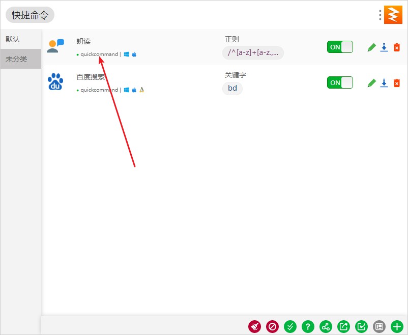
Task: Click the 百度搜索 command name
Action: (x=91, y=77)
